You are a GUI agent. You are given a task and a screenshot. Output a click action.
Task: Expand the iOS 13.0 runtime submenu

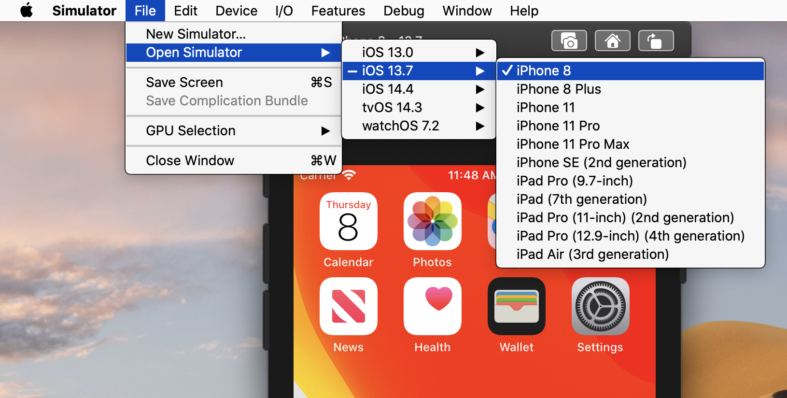tap(419, 52)
